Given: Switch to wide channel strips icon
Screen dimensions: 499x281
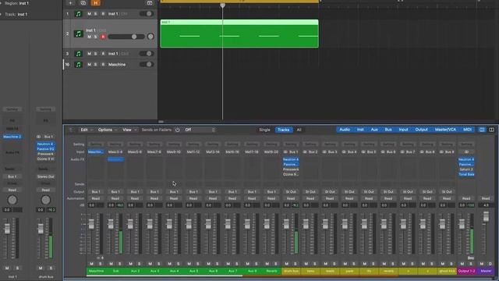Looking at the screenshot, I should point(491,130).
